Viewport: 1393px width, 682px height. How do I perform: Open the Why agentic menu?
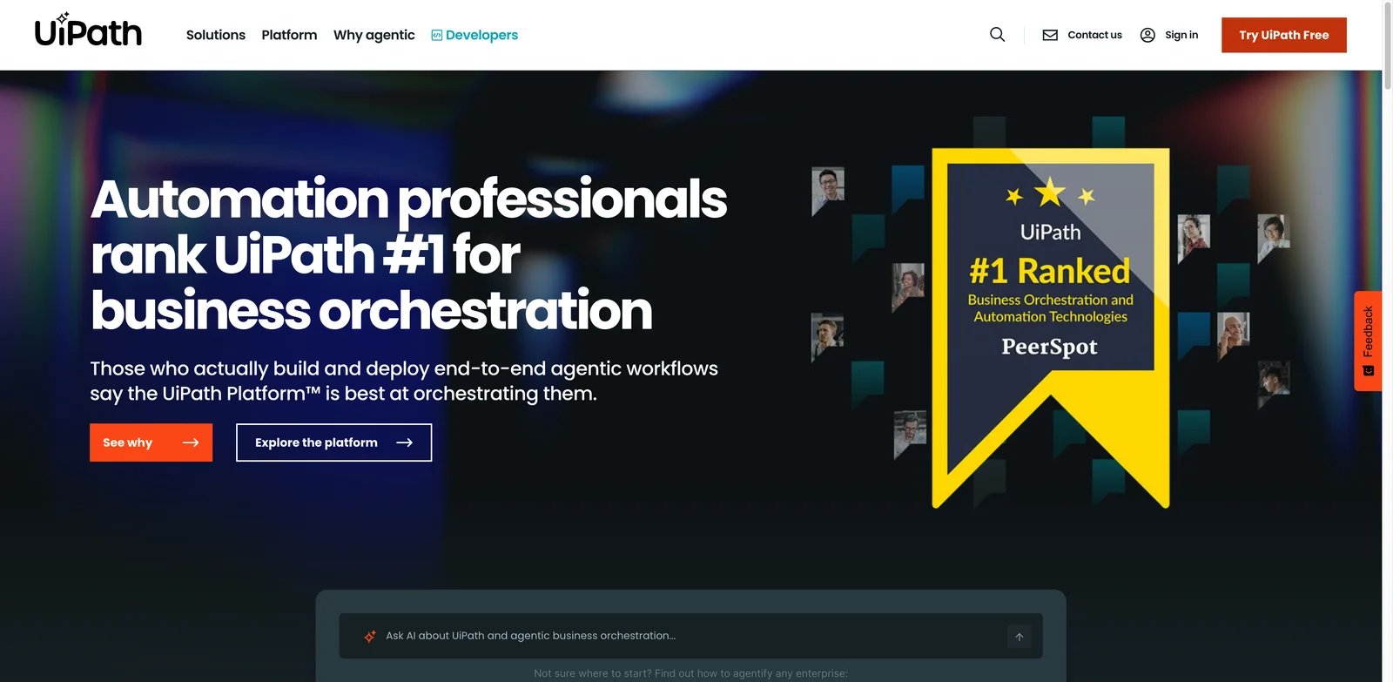click(374, 35)
